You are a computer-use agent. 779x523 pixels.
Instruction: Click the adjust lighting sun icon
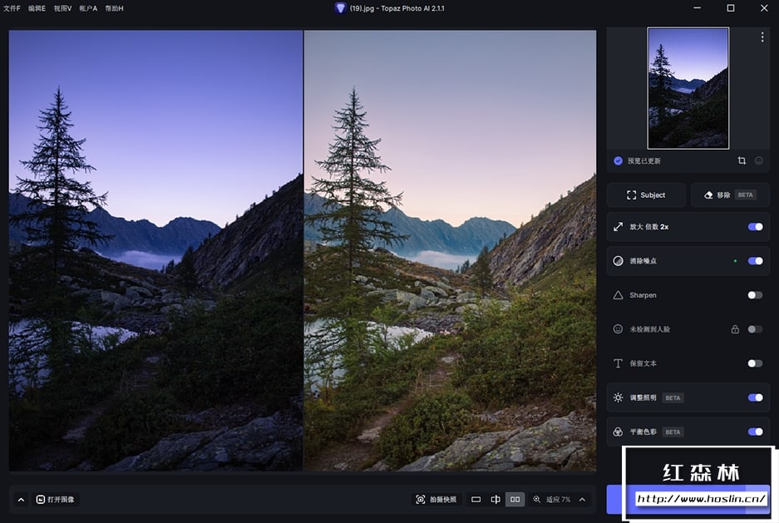pos(618,397)
